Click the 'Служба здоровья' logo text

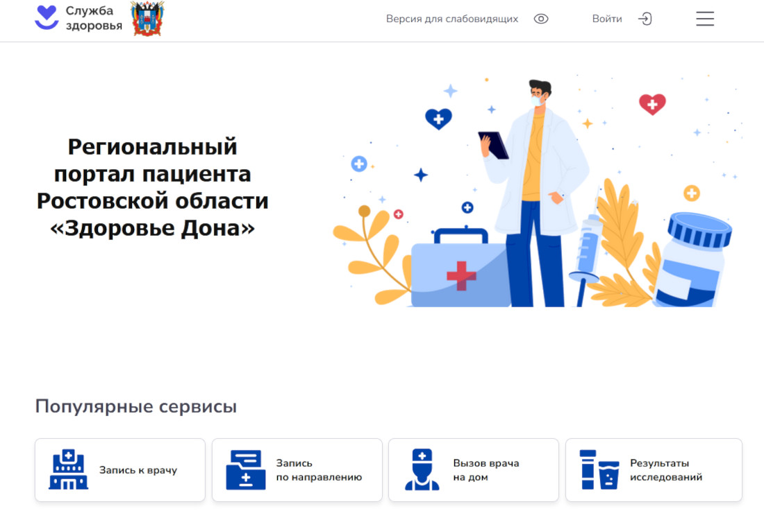pyautogui.click(x=94, y=19)
